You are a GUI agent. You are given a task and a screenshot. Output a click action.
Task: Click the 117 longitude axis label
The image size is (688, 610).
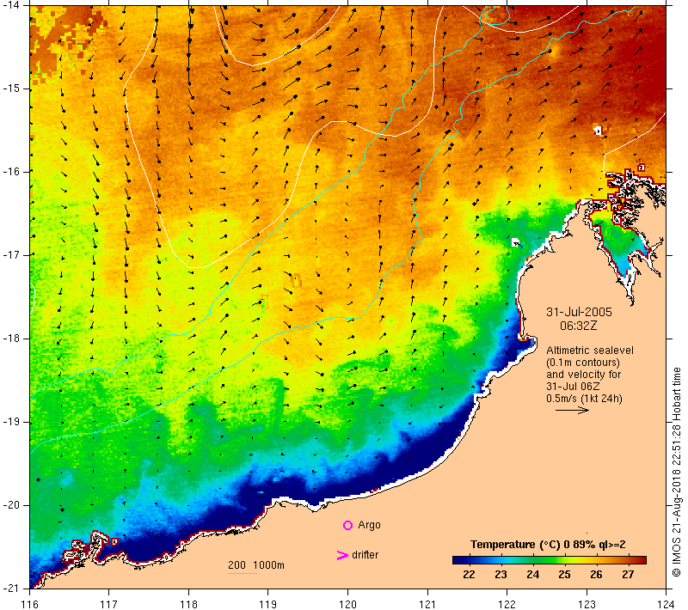pyautogui.click(x=109, y=604)
